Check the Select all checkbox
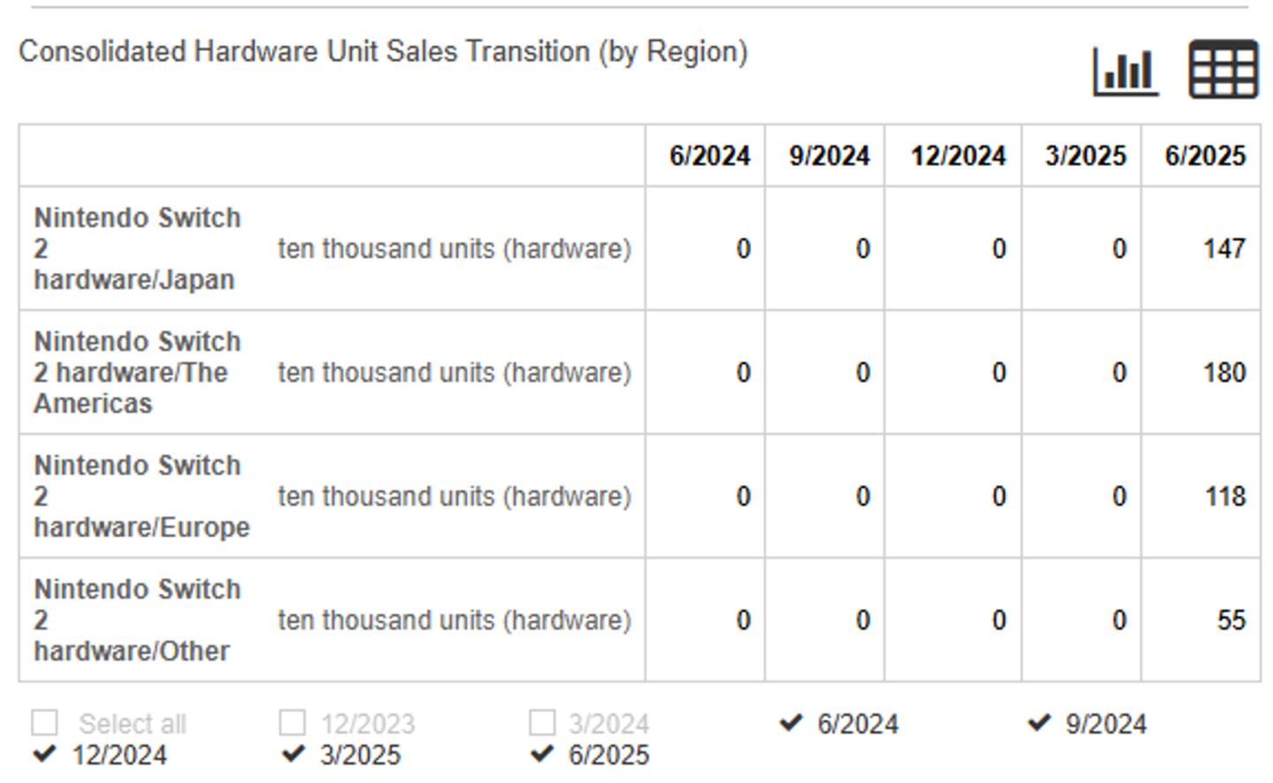 (x=44, y=723)
